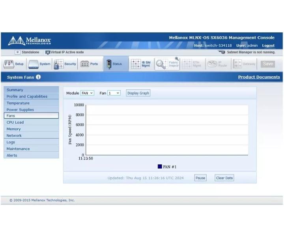Select the Fans sidebar item
Image resolution: width=284 pixels, height=237 pixels.
[x=31, y=116]
